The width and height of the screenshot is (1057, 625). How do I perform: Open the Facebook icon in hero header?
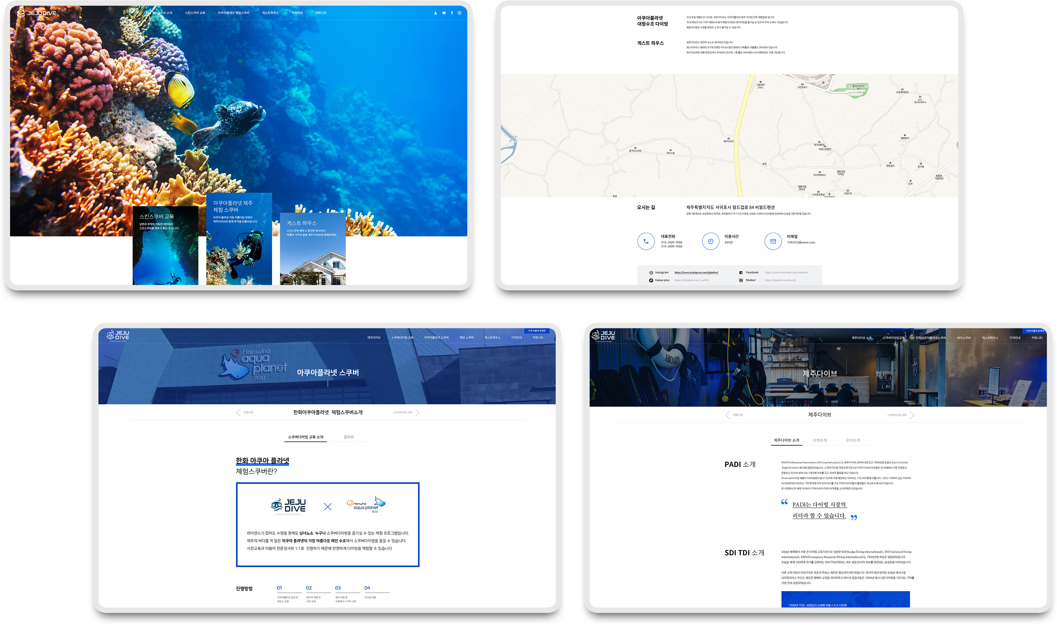pyautogui.click(x=452, y=13)
